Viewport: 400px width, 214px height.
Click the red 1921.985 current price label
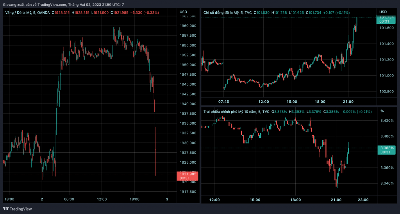[187, 174]
